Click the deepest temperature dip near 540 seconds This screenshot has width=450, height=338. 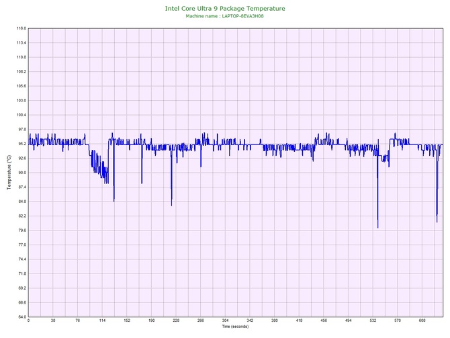pos(377,227)
